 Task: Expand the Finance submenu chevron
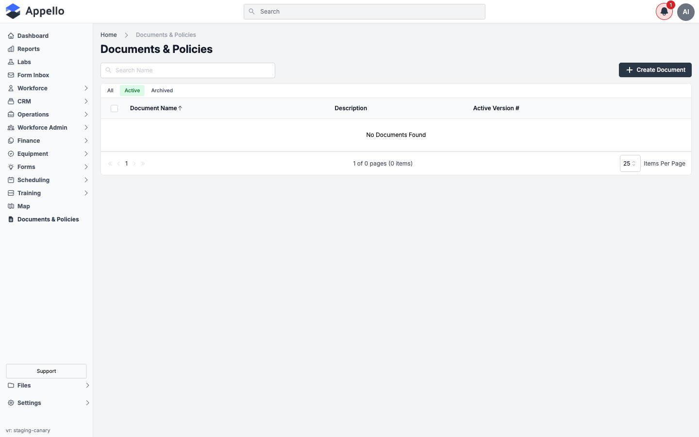point(86,141)
